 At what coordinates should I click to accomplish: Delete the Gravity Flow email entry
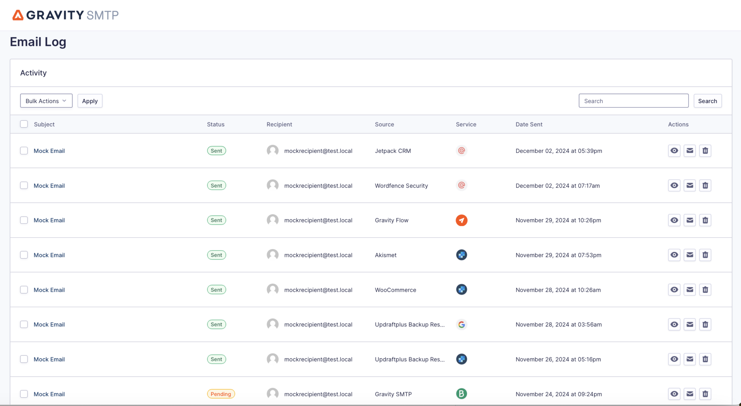pos(705,220)
